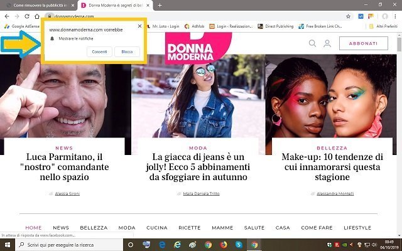Click Blocca to block notifications
This screenshot has height=251, width=402.
pyautogui.click(x=127, y=51)
